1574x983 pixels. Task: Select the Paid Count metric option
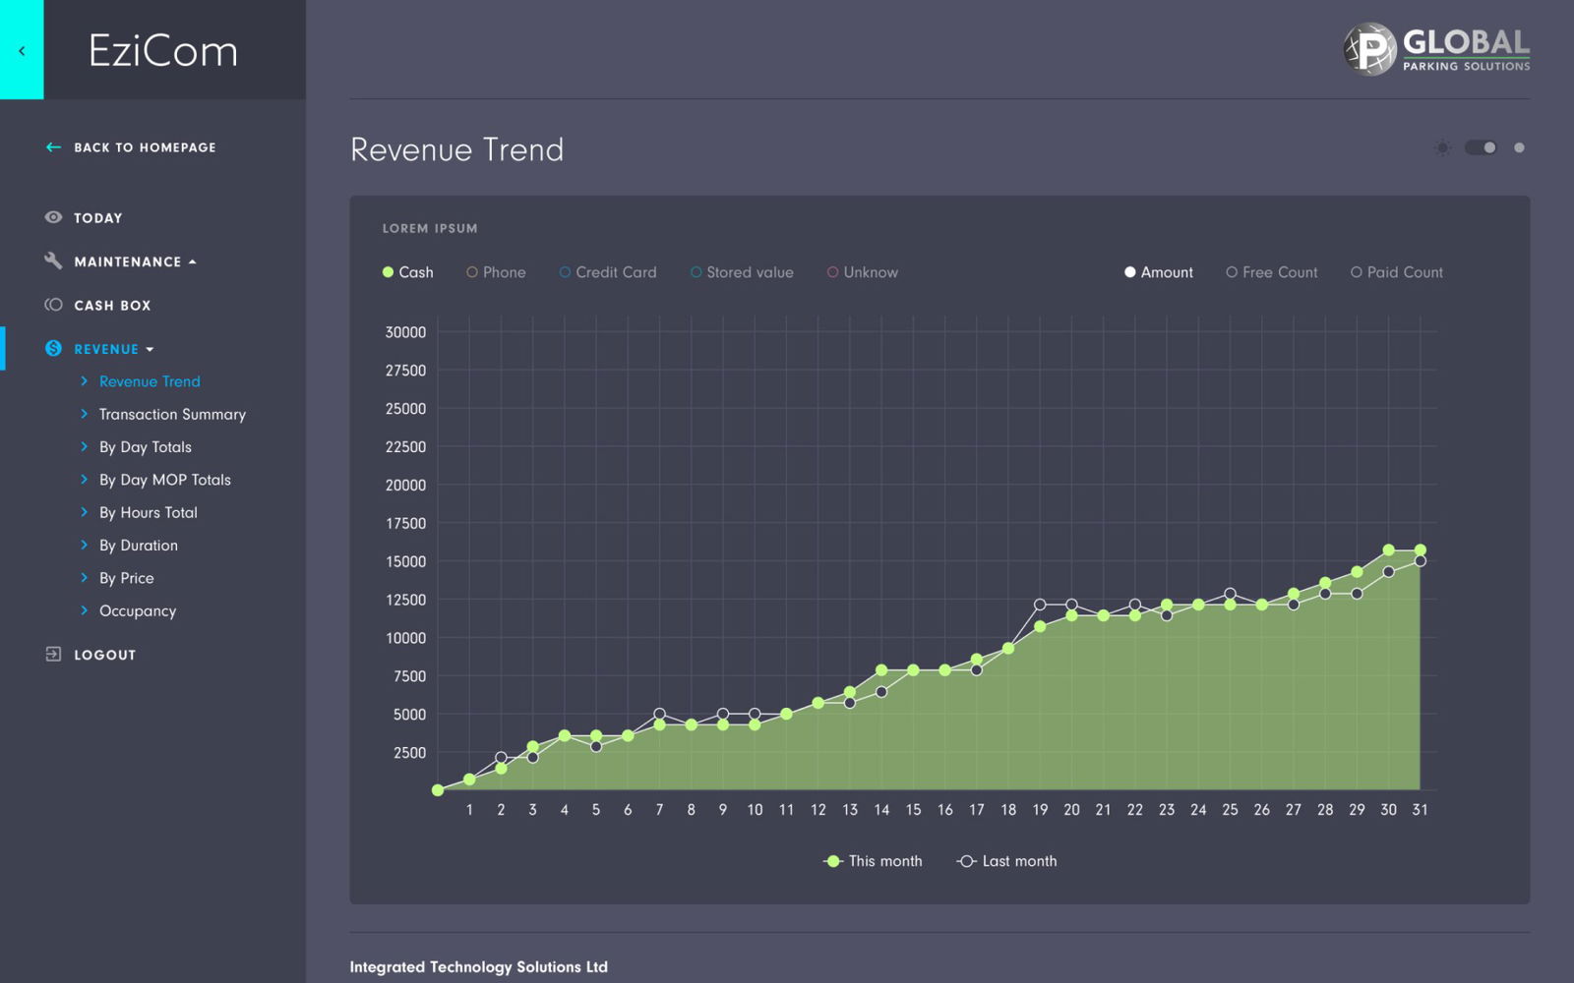(x=1397, y=272)
